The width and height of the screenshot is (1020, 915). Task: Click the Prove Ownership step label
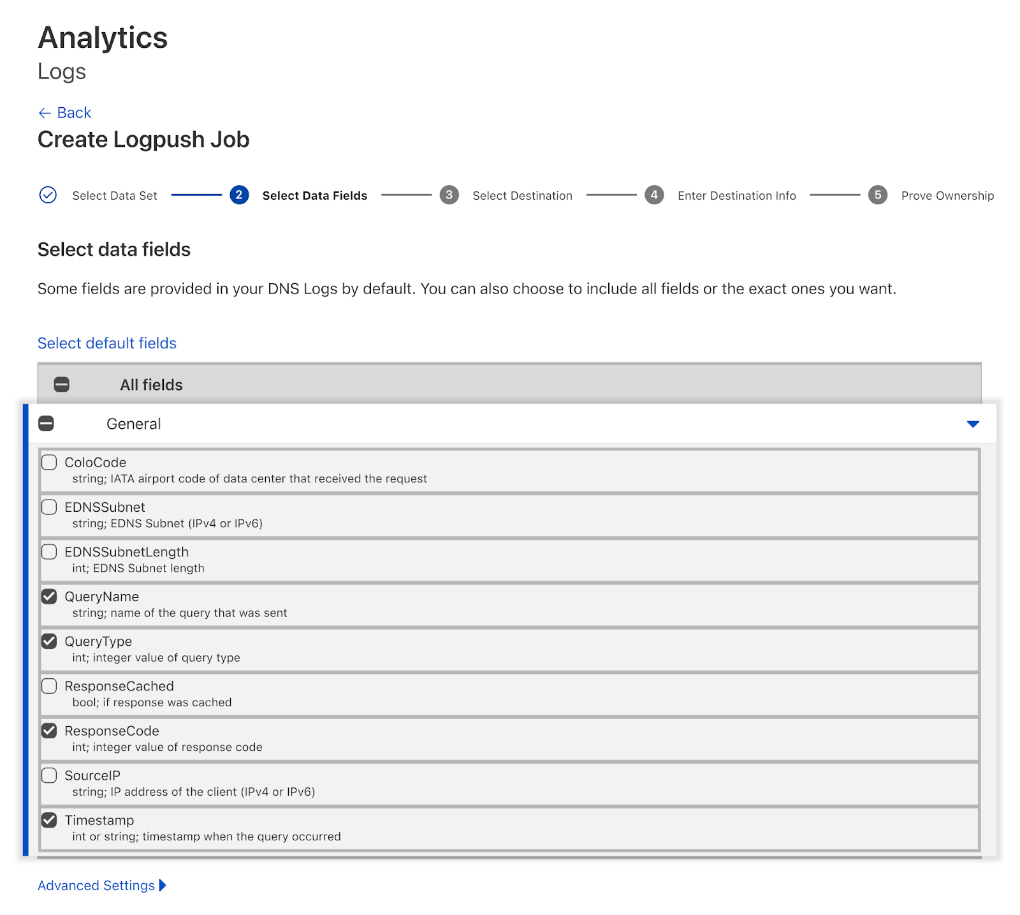(x=947, y=196)
